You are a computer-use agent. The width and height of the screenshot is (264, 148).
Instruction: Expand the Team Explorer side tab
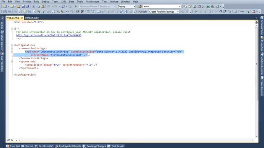coord(262,86)
